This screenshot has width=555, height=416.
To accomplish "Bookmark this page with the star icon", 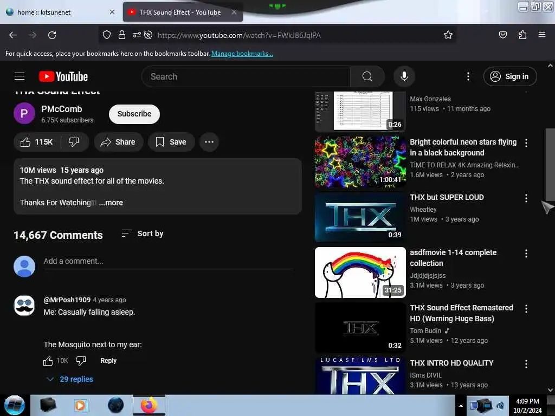I will click(448, 35).
